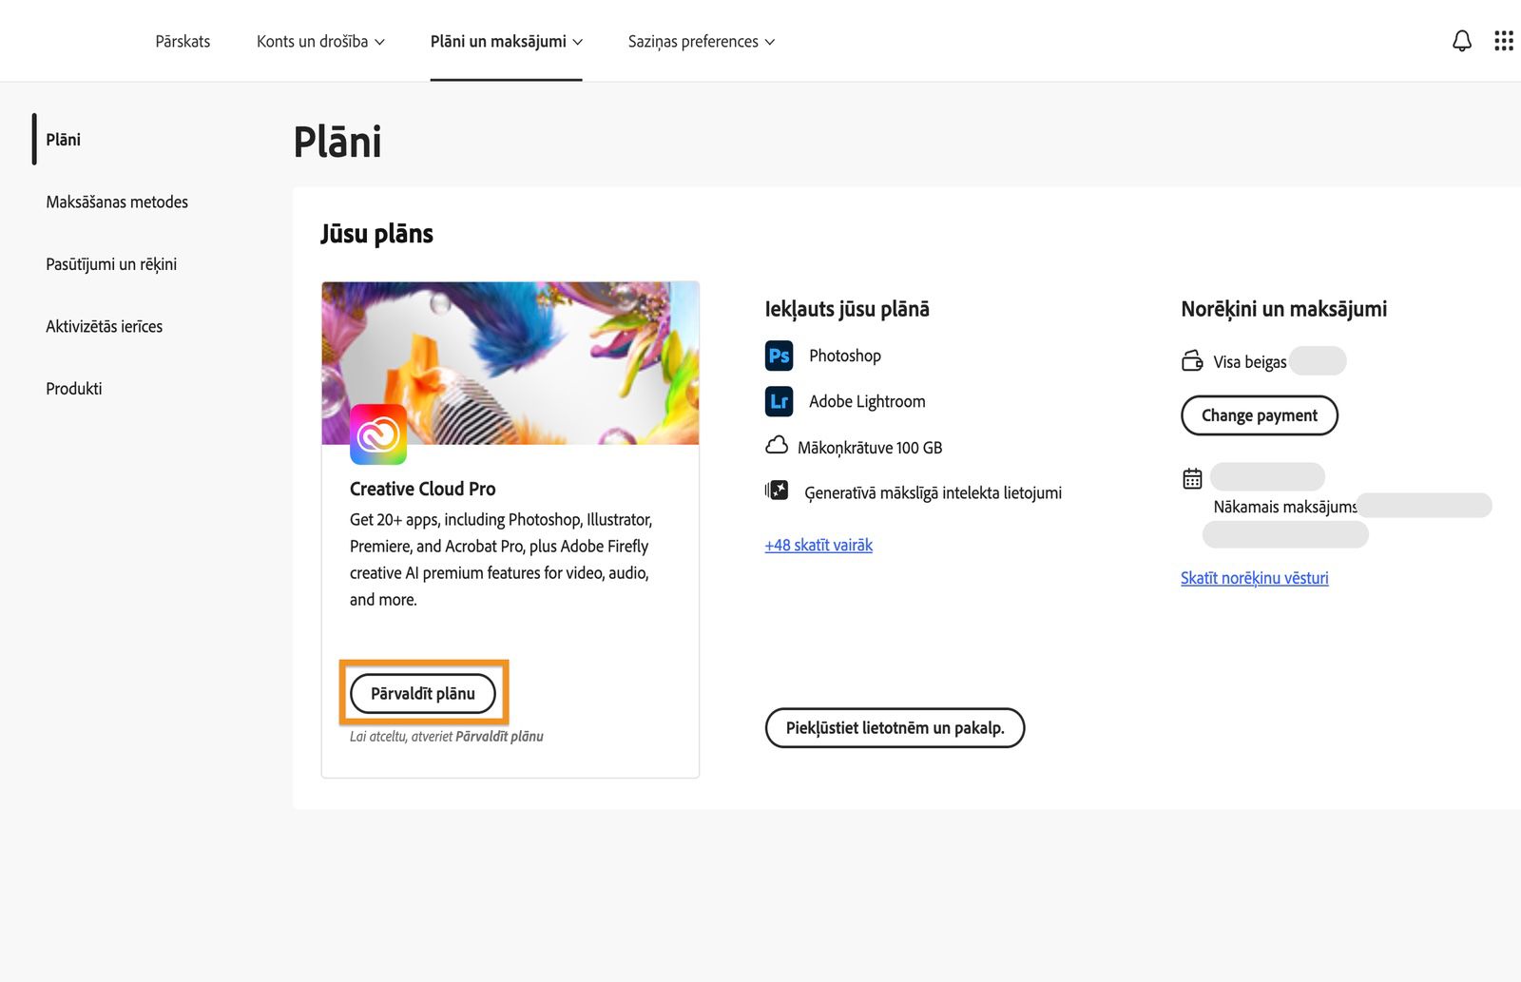Screen dimensions: 1521x982
Task: Open the +48 skatīt vairāk link
Action: 818,545
